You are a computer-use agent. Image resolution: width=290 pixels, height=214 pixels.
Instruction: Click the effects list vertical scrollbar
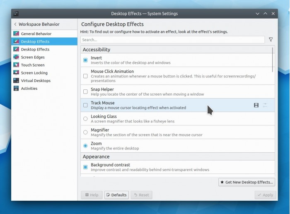click(273, 60)
